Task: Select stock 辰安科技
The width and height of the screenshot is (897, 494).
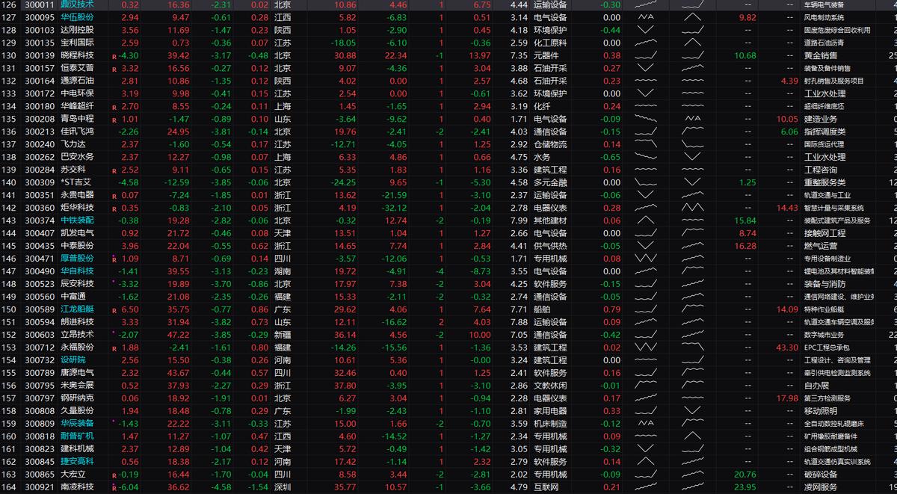Action: (77, 284)
